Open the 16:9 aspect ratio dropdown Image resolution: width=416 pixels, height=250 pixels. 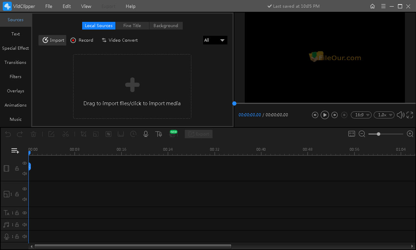pyautogui.click(x=361, y=115)
